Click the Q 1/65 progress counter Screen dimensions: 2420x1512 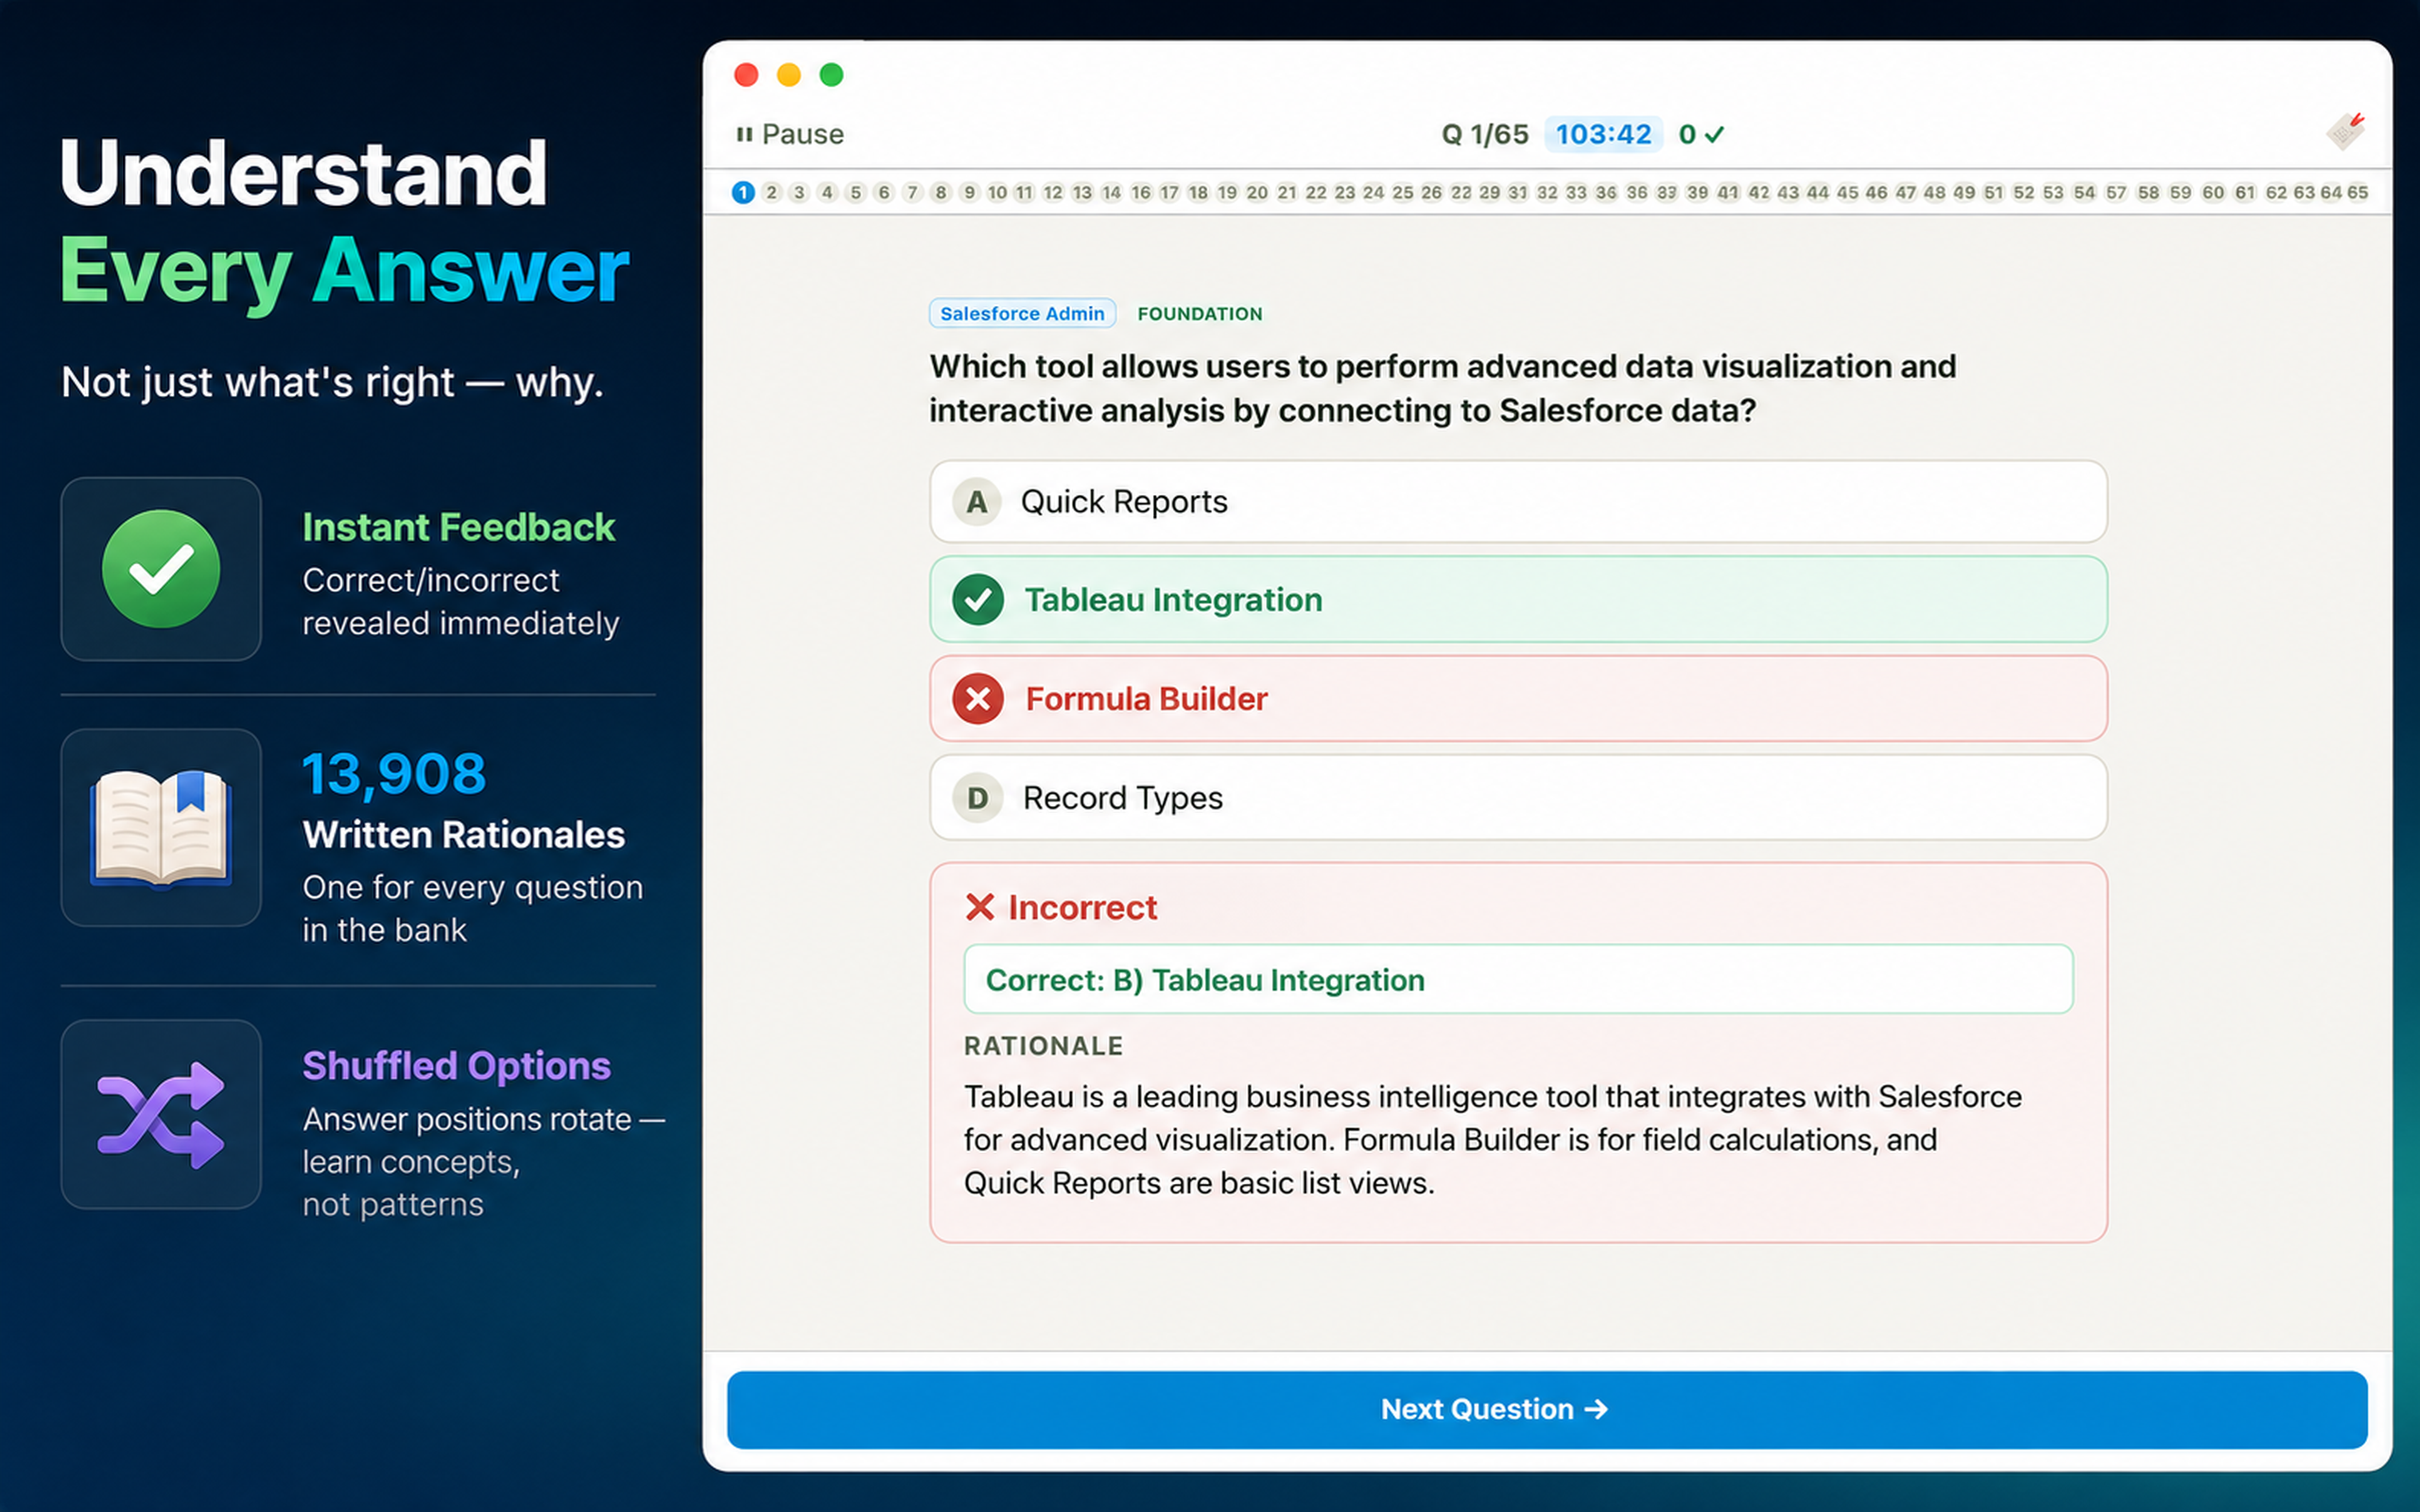[x=1485, y=134]
